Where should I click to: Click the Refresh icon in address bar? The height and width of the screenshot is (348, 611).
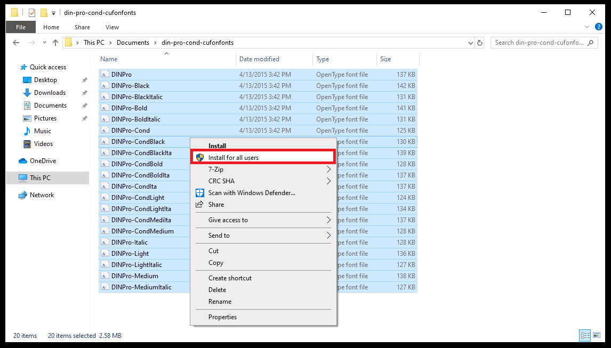(480, 43)
